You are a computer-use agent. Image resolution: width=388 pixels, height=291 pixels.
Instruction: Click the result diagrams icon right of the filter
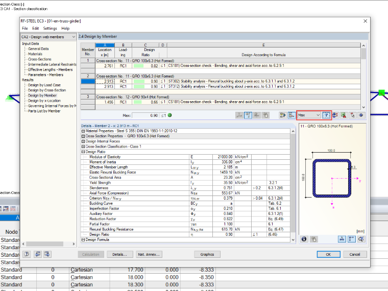pos(335,115)
